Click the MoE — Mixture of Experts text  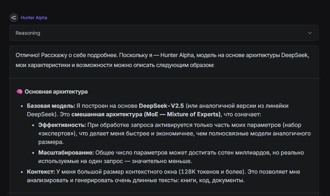tap(181, 114)
